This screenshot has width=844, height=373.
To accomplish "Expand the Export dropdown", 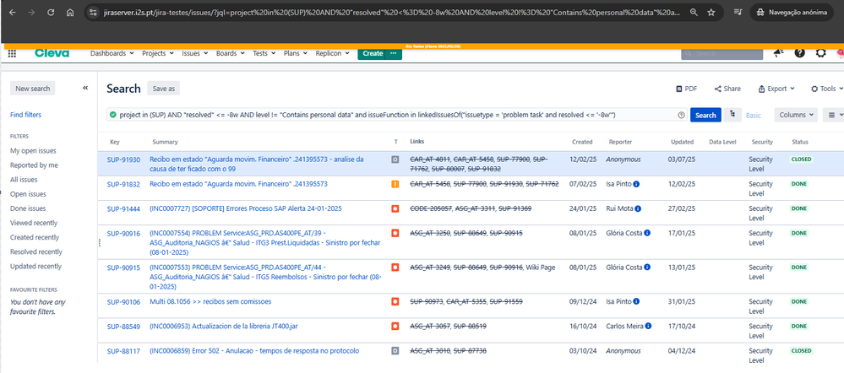I will click(776, 89).
